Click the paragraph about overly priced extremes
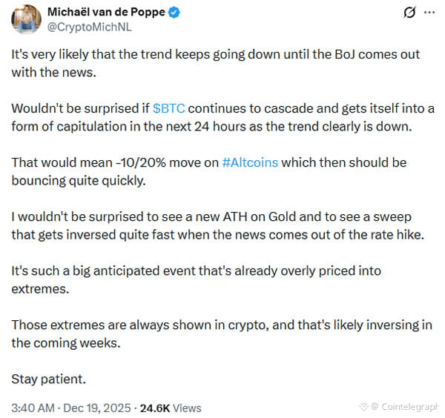 [x=196, y=280]
